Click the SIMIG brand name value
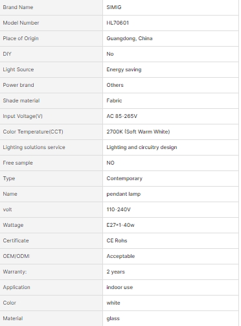This screenshot has width=241, height=326. pos(114,7)
